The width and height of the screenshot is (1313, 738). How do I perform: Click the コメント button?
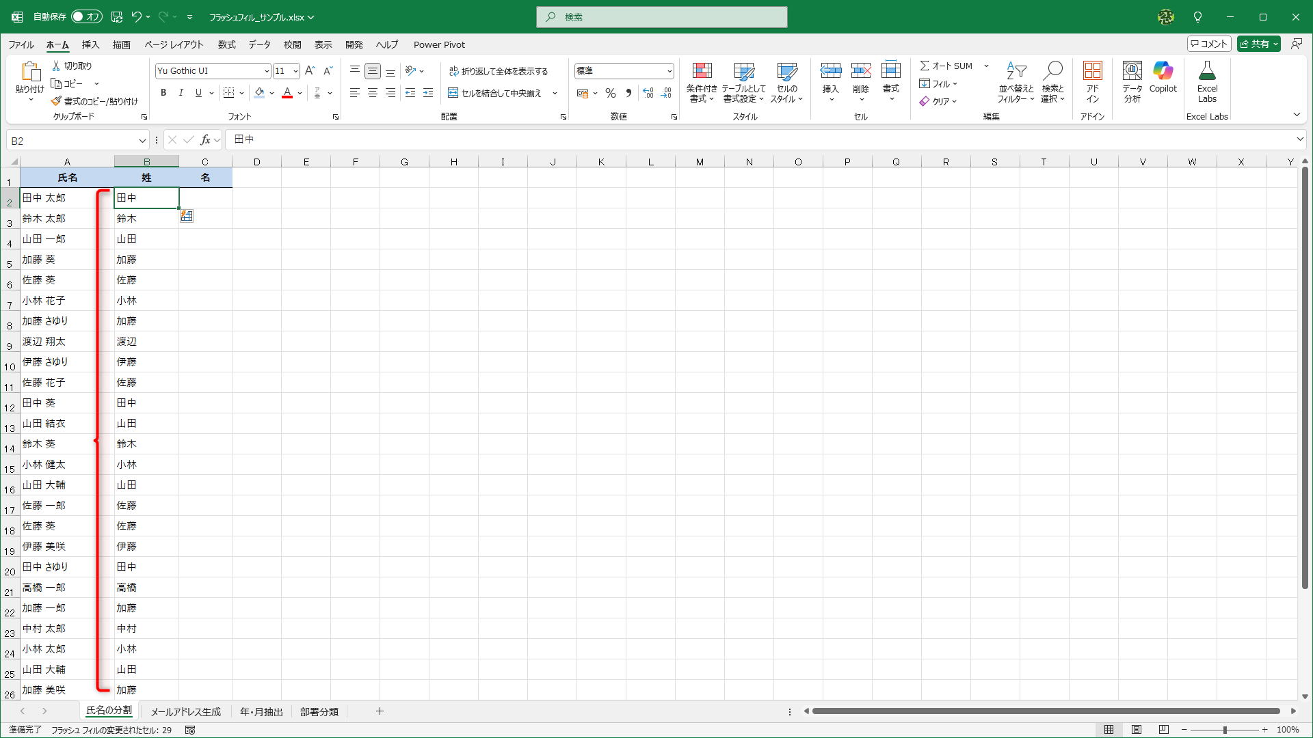[x=1209, y=44]
